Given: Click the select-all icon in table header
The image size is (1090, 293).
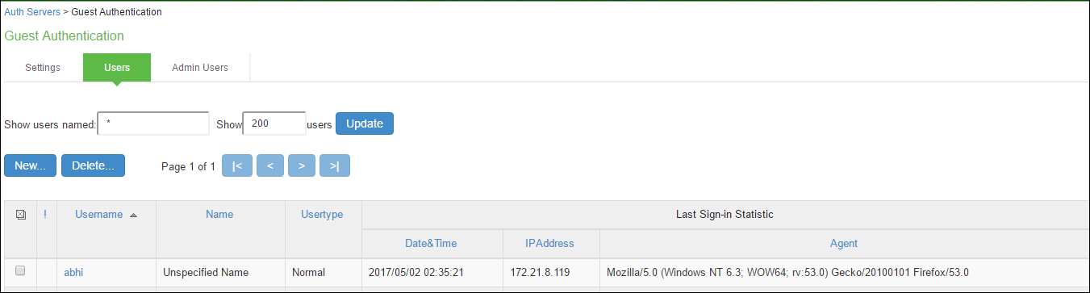Looking at the screenshot, I should coord(21,215).
